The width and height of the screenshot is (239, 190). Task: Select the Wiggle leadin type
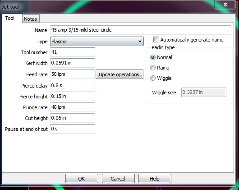click(153, 78)
